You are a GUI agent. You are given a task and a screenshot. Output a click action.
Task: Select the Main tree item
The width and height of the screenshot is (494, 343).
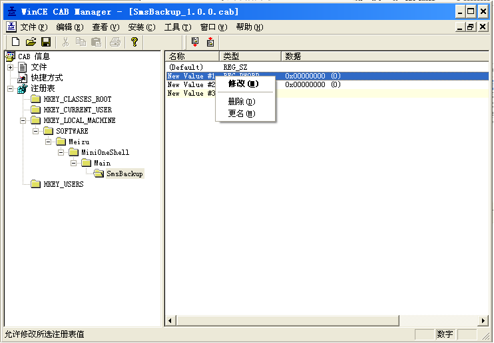102,164
